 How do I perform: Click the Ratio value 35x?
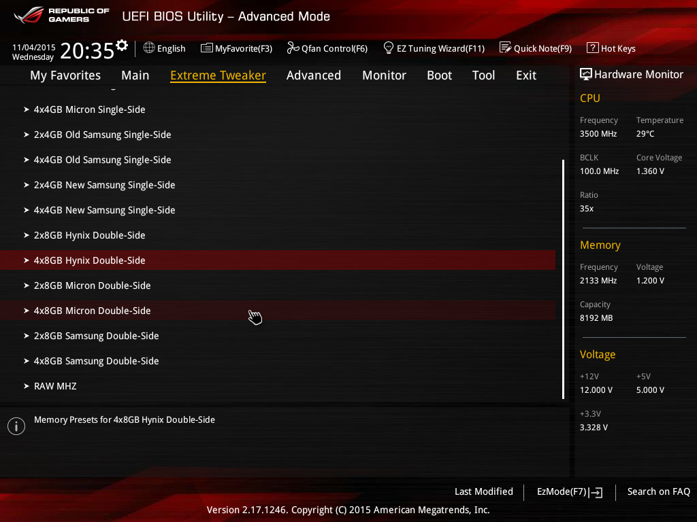[587, 209]
